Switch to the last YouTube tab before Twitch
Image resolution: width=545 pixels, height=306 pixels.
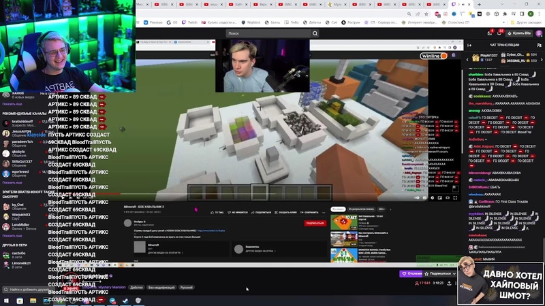coord(436,4)
